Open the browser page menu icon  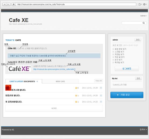140,4
